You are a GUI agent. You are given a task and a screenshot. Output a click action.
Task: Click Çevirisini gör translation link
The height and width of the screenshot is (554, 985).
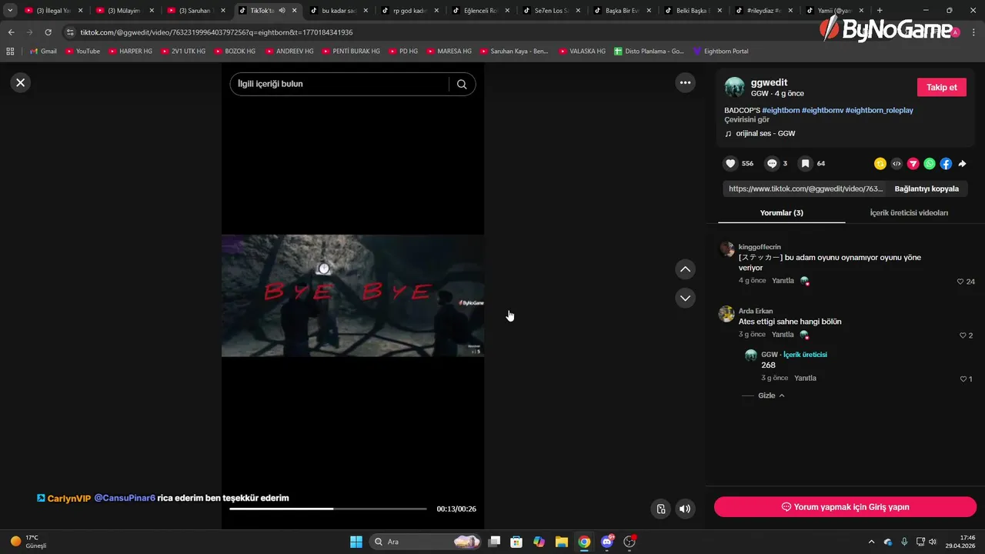click(746, 119)
